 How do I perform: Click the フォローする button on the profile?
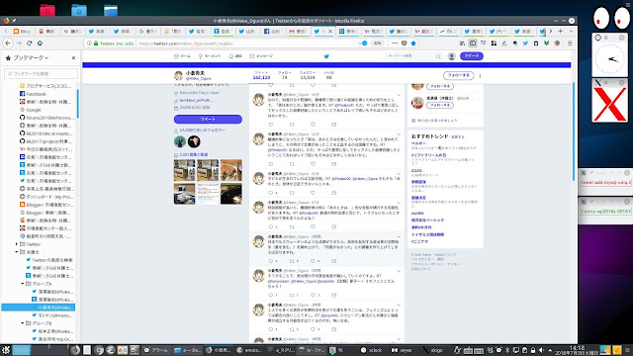[458, 75]
